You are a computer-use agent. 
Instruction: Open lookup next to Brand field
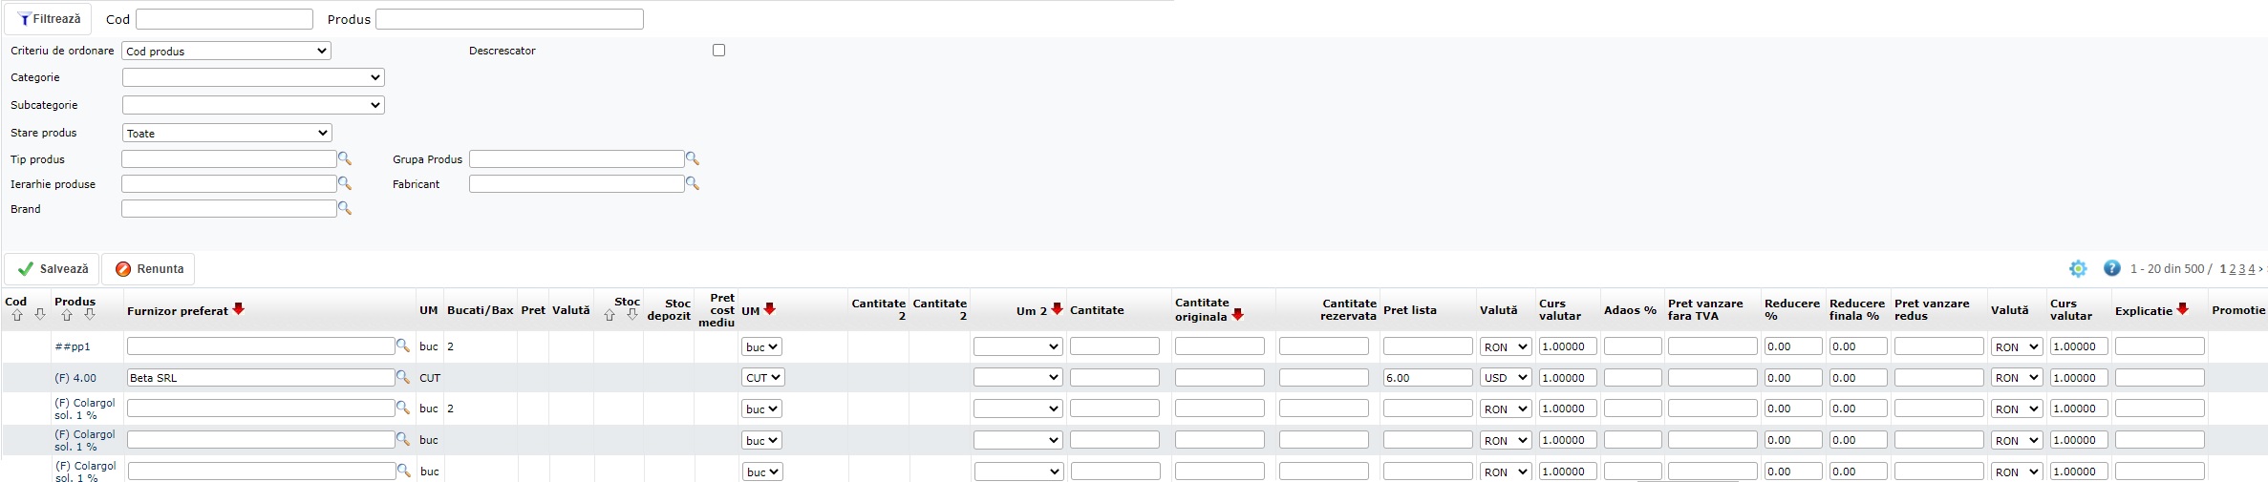pos(345,209)
